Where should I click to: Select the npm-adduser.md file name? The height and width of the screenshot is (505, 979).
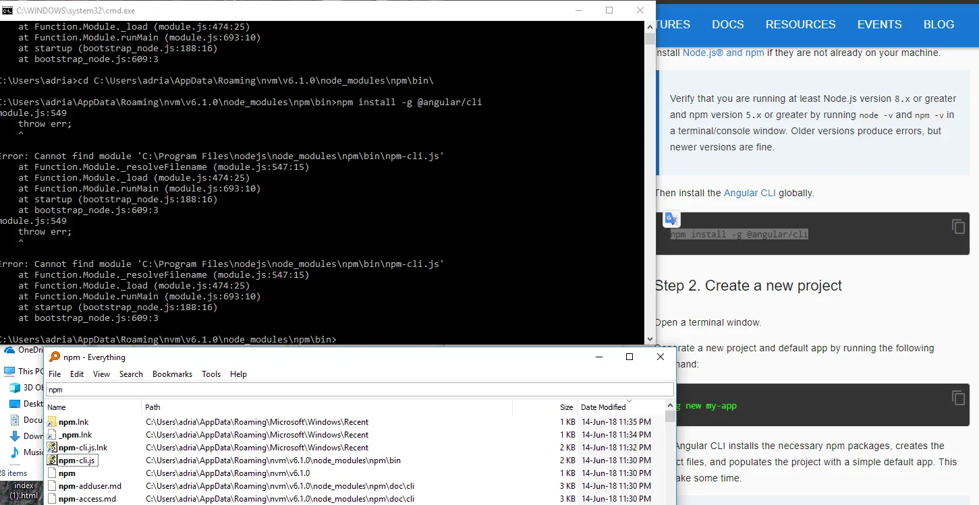(90, 486)
